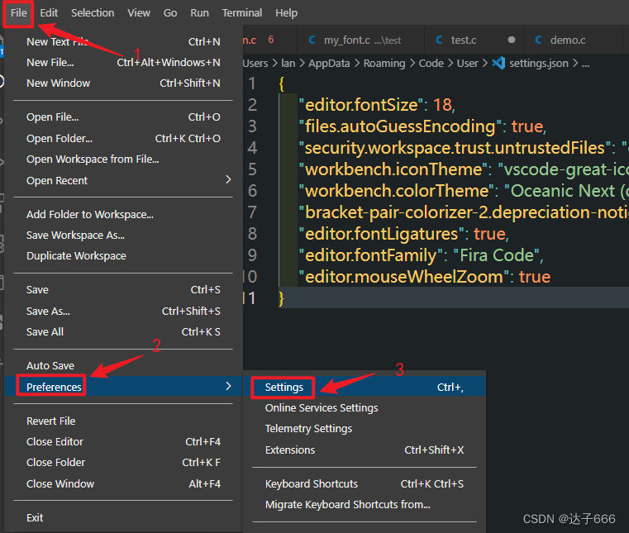Click the closing brace on line 11
The height and width of the screenshot is (533, 629).
click(x=281, y=299)
